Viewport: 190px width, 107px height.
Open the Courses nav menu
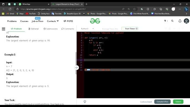pyautogui.click(x=24, y=21)
